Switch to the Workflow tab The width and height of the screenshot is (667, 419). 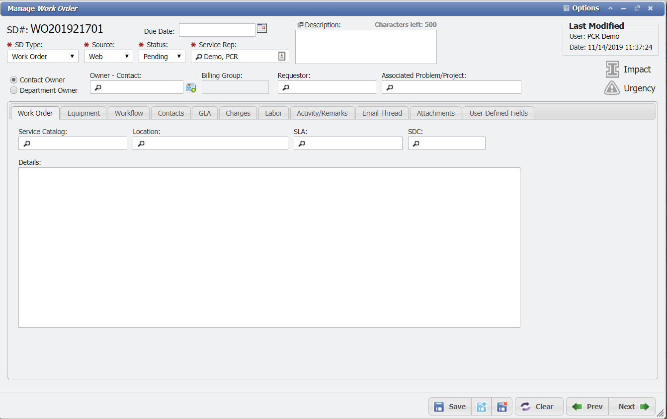129,113
